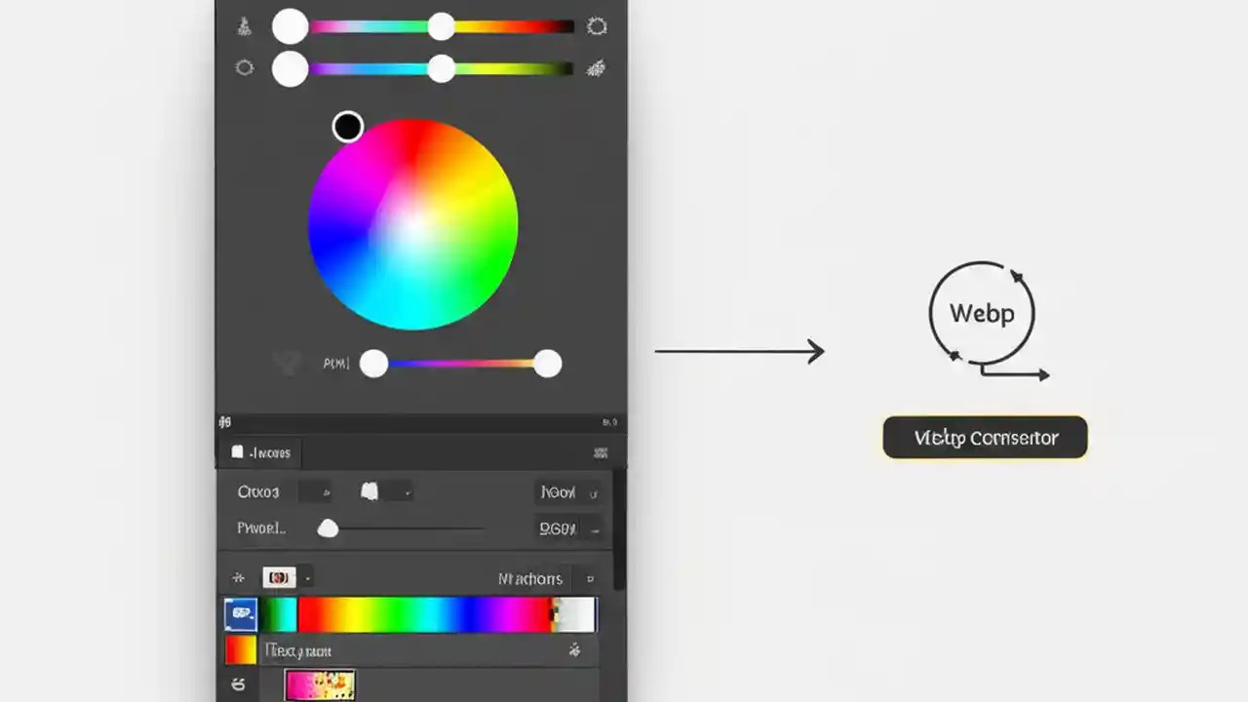Image resolution: width=1248 pixels, height=702 pixels.
Task: Click the Pwol slider handle
Action: pos(328,527)
